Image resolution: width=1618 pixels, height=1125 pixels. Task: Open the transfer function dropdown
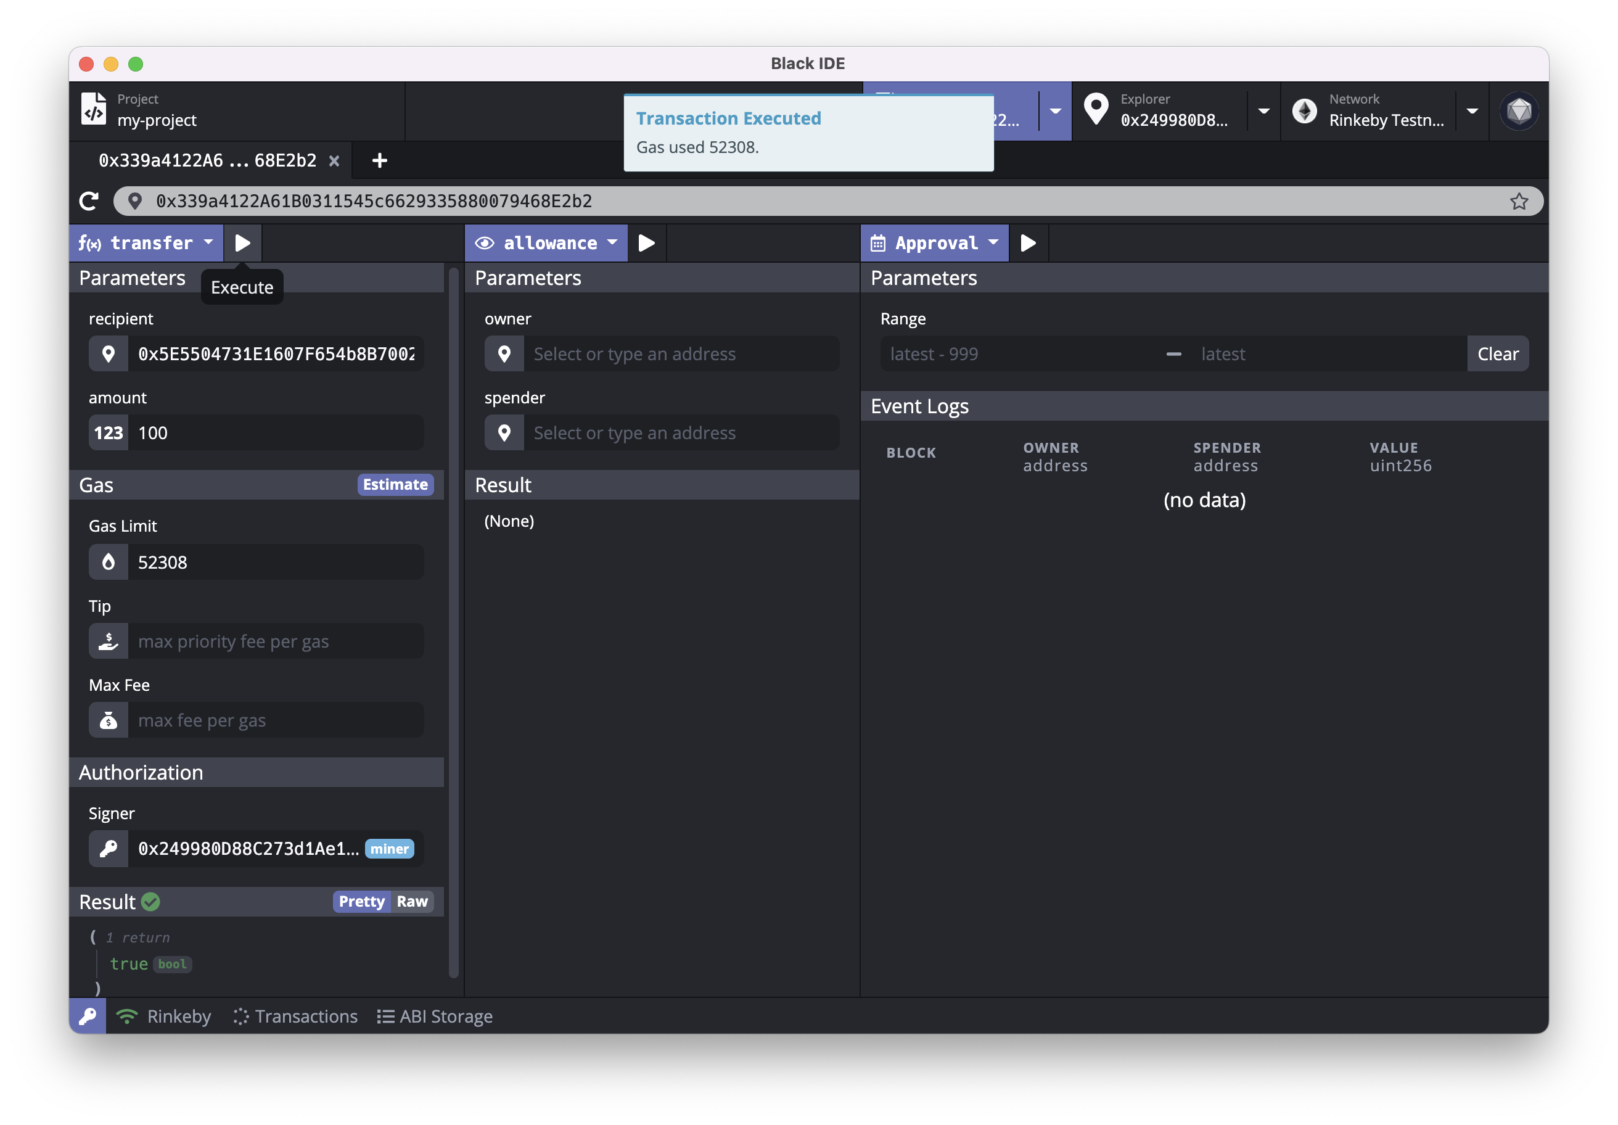point(147,243)
